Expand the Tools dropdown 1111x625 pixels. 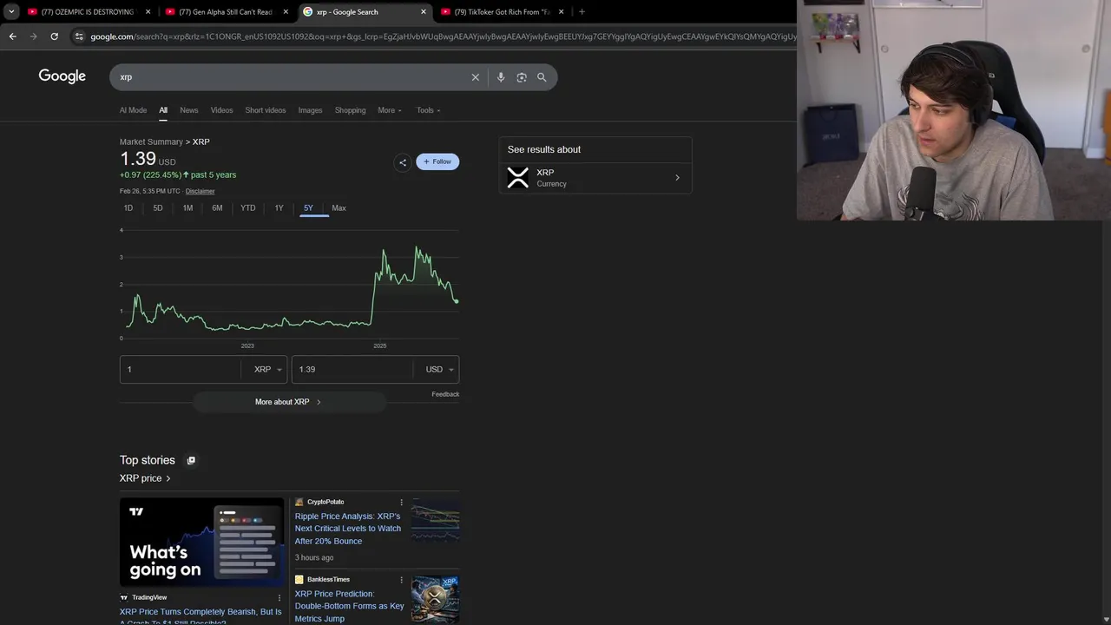428,110
